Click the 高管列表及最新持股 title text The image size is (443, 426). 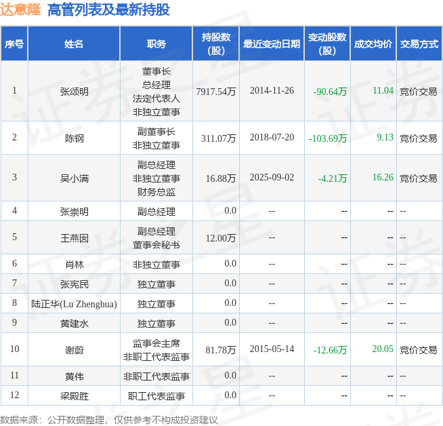tap(108, 10)
